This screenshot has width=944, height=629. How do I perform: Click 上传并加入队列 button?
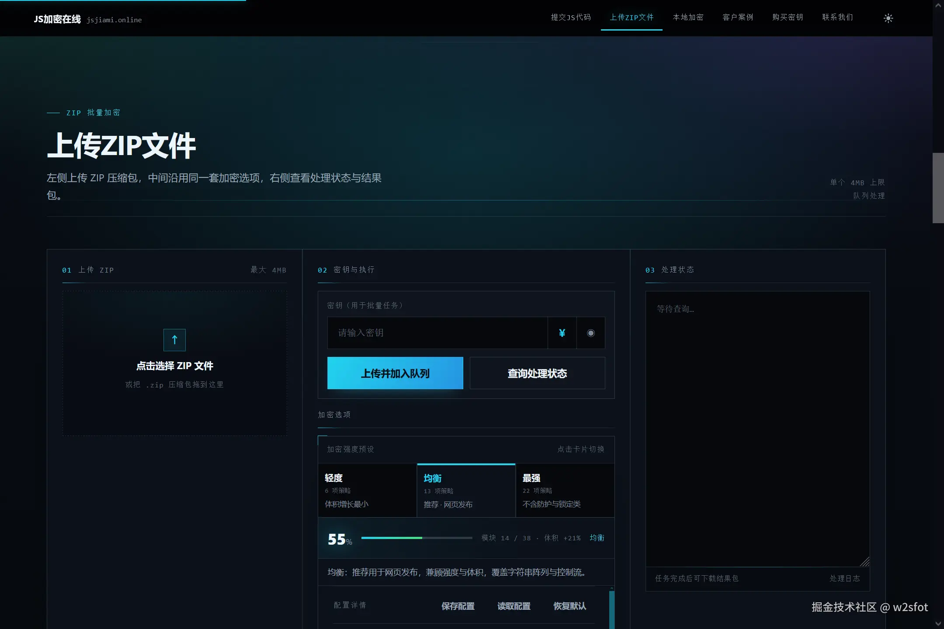coord(395,373)
